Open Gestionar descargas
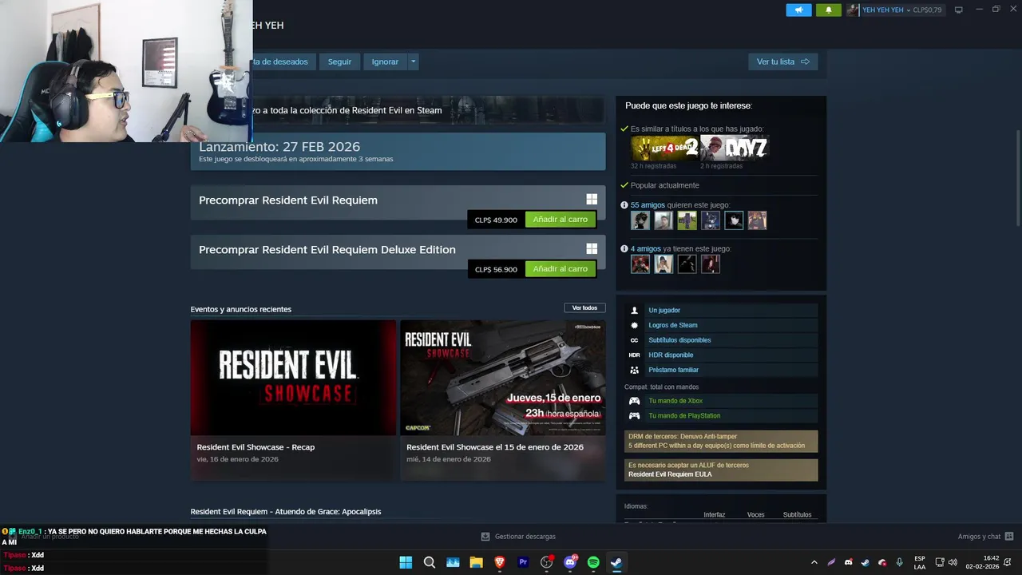The width and height of the screenshot is (1022, 575). (x=518, y=537)
